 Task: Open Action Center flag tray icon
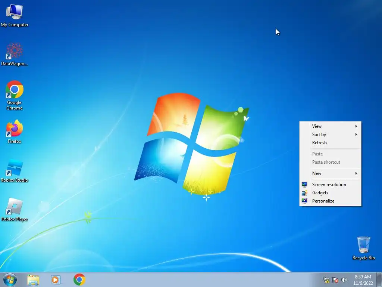(x=335, y=280)
